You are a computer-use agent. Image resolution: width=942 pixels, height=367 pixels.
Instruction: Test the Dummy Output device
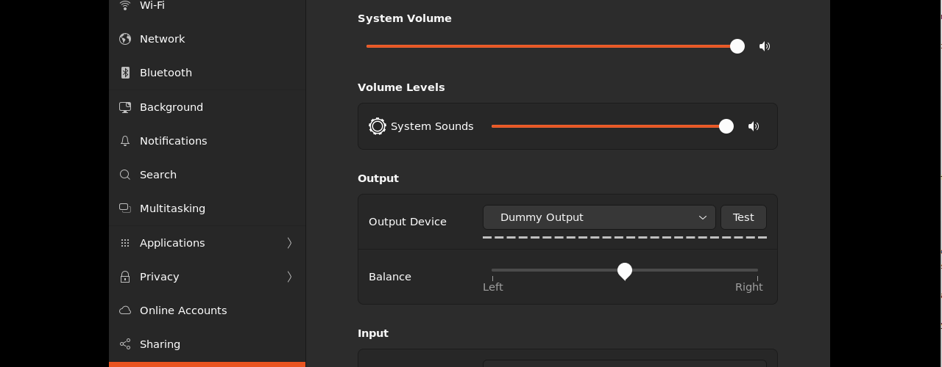coord(743,217)
